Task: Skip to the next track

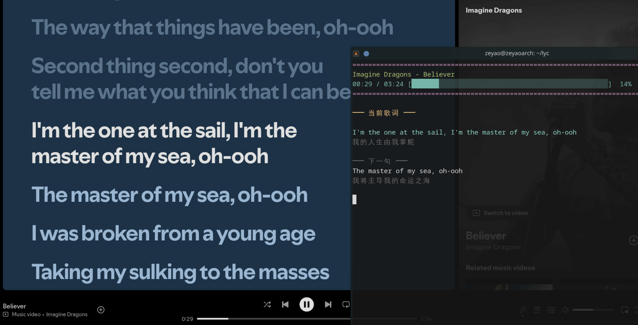Action: tap(328, 304)
